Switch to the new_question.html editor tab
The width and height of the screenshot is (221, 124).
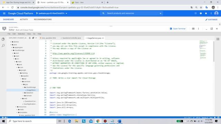coord(48,38)
